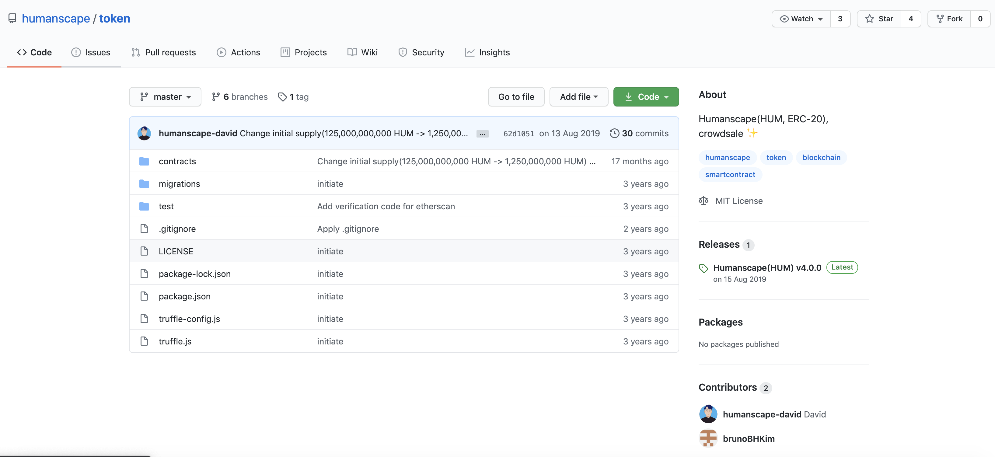Click the tag icon next to 1 tag
The width and height of the screenshot is (995, 457).
point(282,96)
